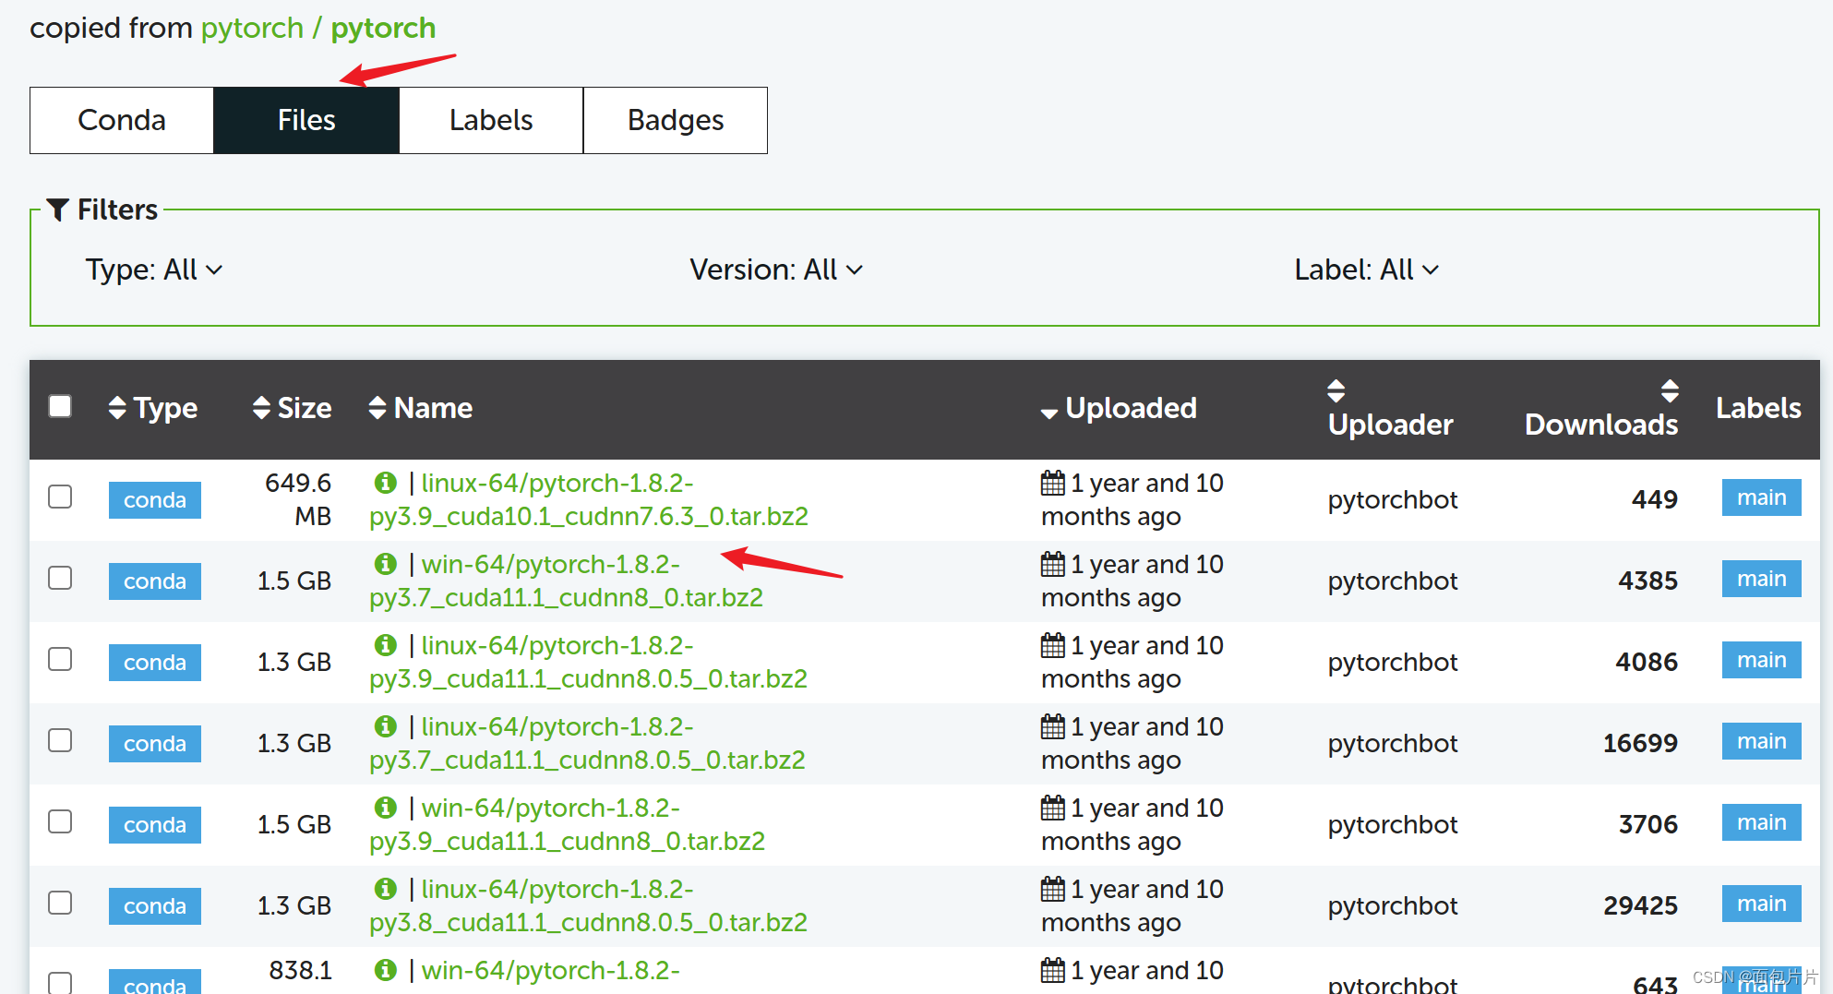Image resolution: width=1833 pixels, height=994 pixels.
Task: Click info icon for win-64 py3.9_cuda11.1 file
Action: pos(385,808)
